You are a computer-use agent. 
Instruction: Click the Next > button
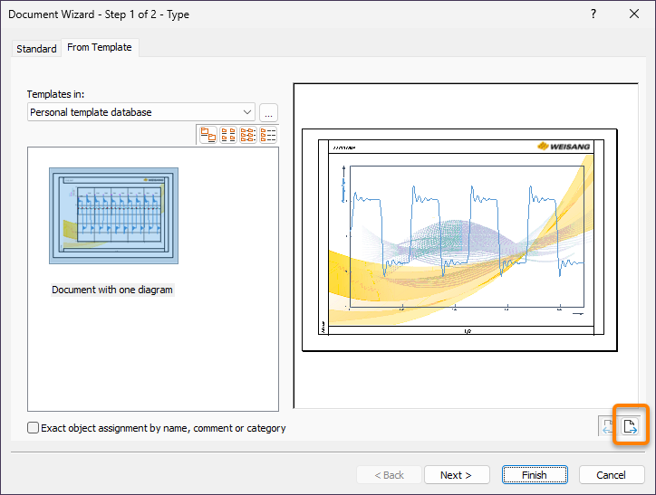(456, 475)
